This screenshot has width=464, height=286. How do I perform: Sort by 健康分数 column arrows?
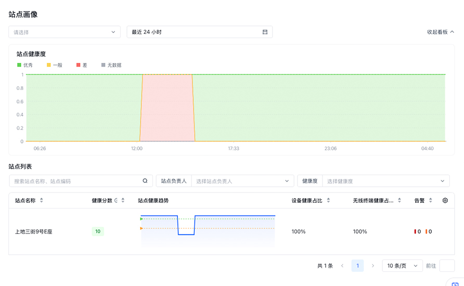(x=123, y=200)
